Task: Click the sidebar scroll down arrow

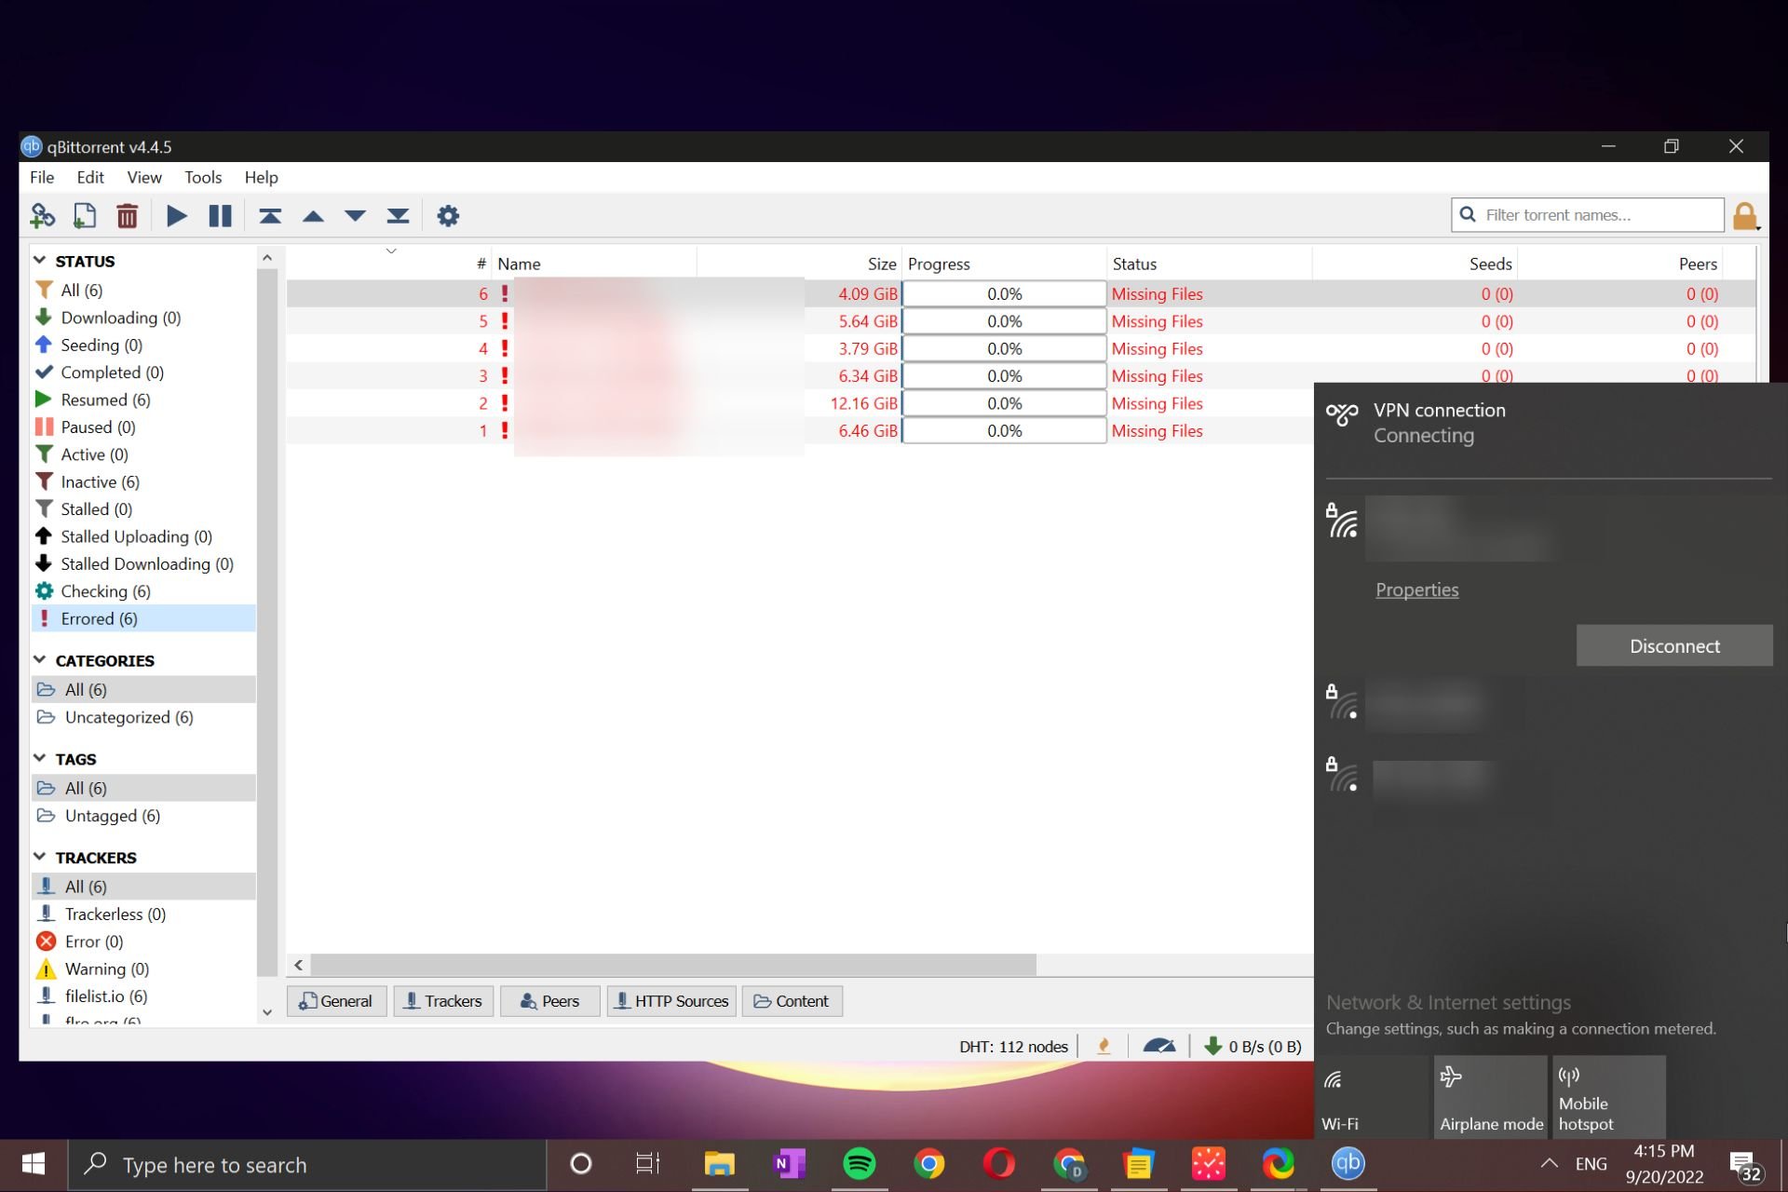Action: 267,1012
